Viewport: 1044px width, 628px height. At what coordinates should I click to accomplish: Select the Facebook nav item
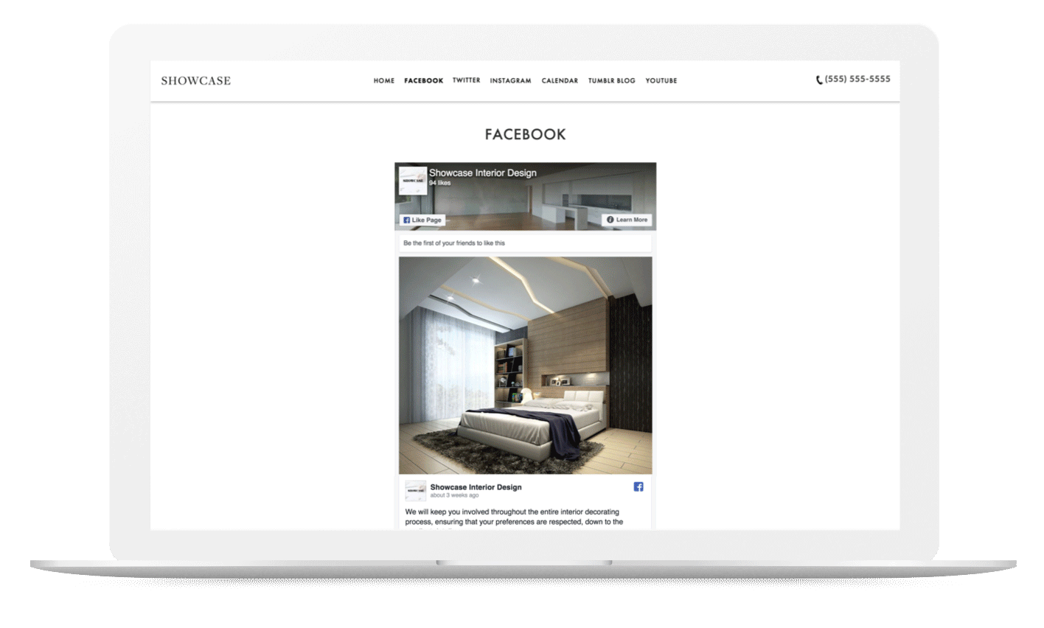coord(424,81)
